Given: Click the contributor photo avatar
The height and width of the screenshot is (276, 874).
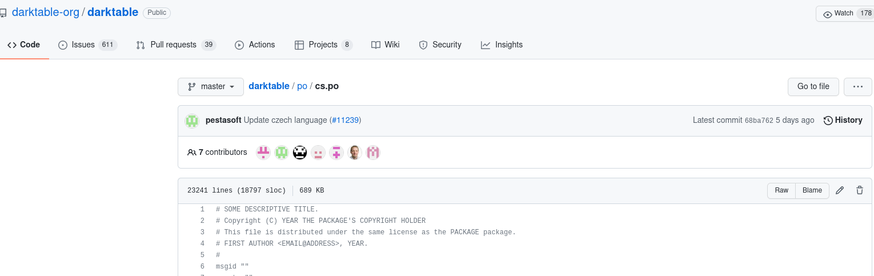Looking at the screenshot, I should pos(355,153).
